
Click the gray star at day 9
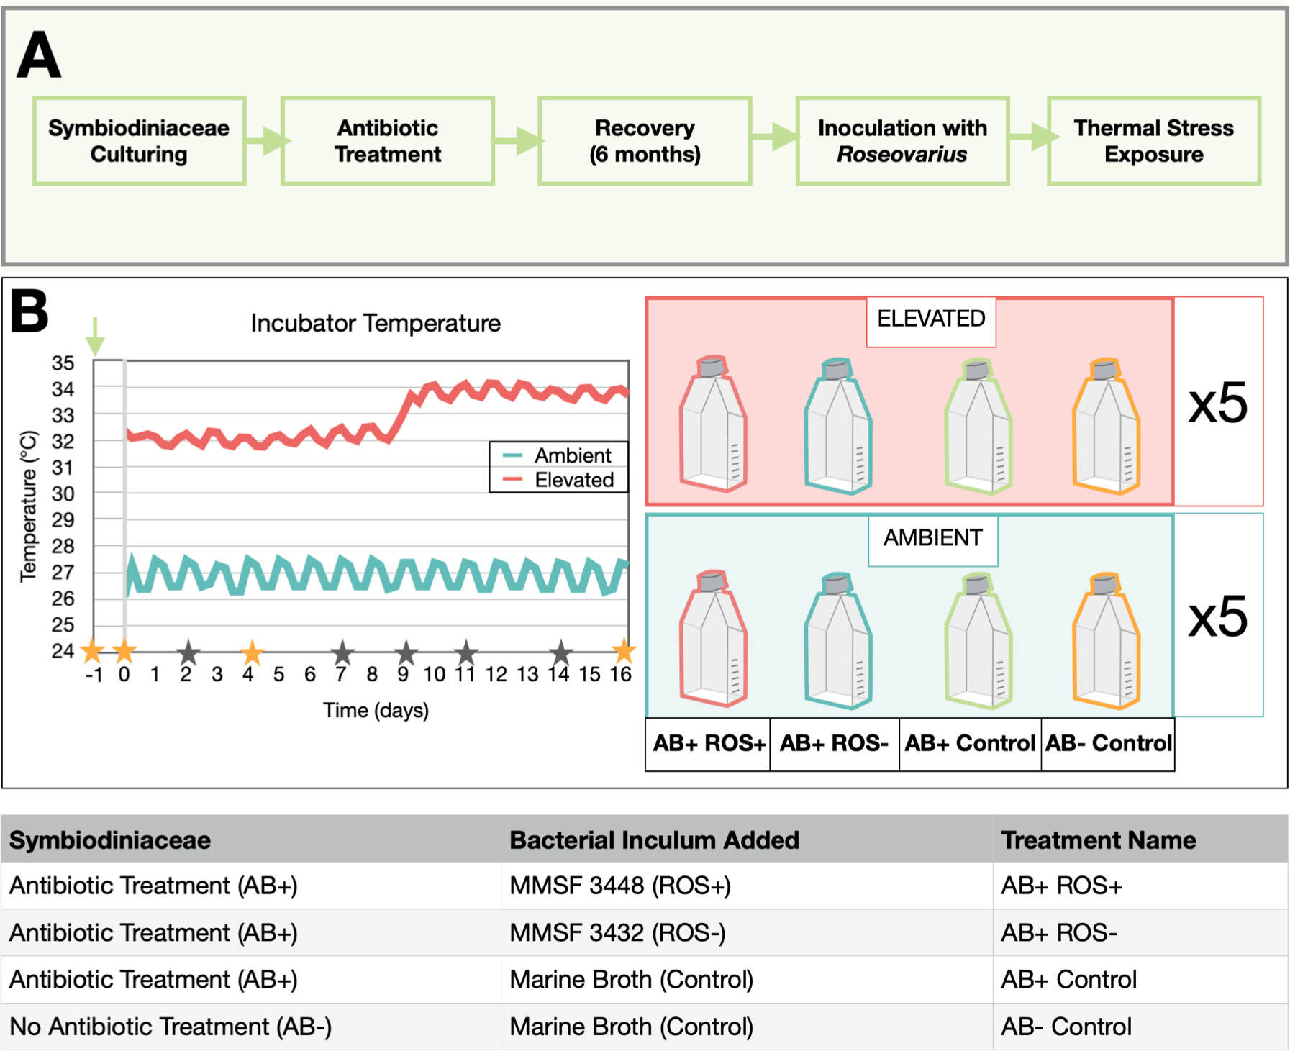406,652
